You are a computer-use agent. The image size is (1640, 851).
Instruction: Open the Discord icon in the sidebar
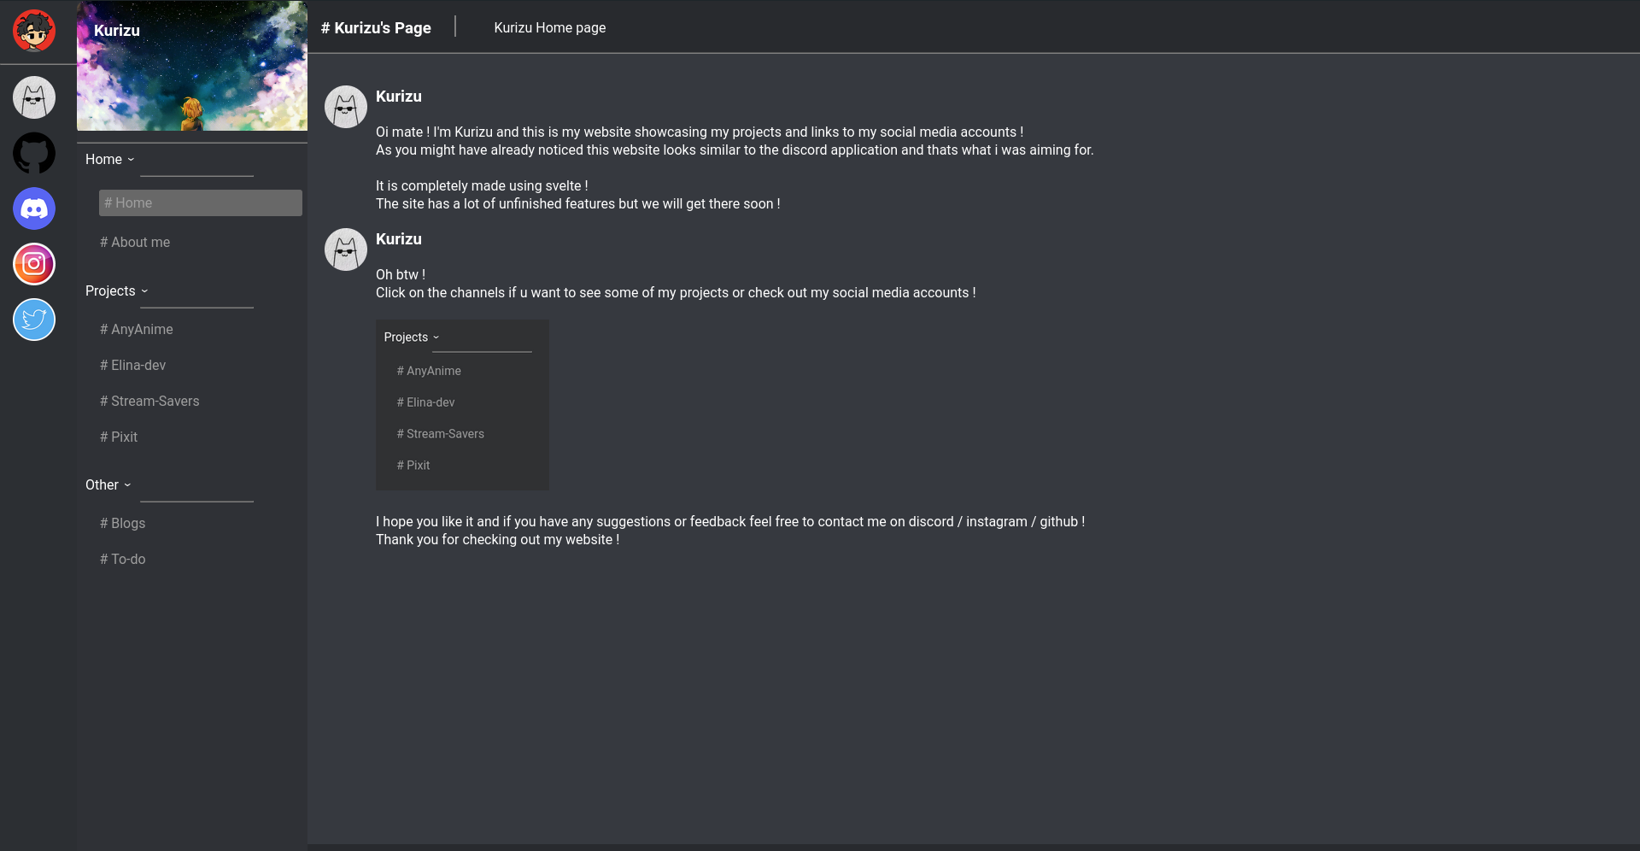tap(33, 208)
